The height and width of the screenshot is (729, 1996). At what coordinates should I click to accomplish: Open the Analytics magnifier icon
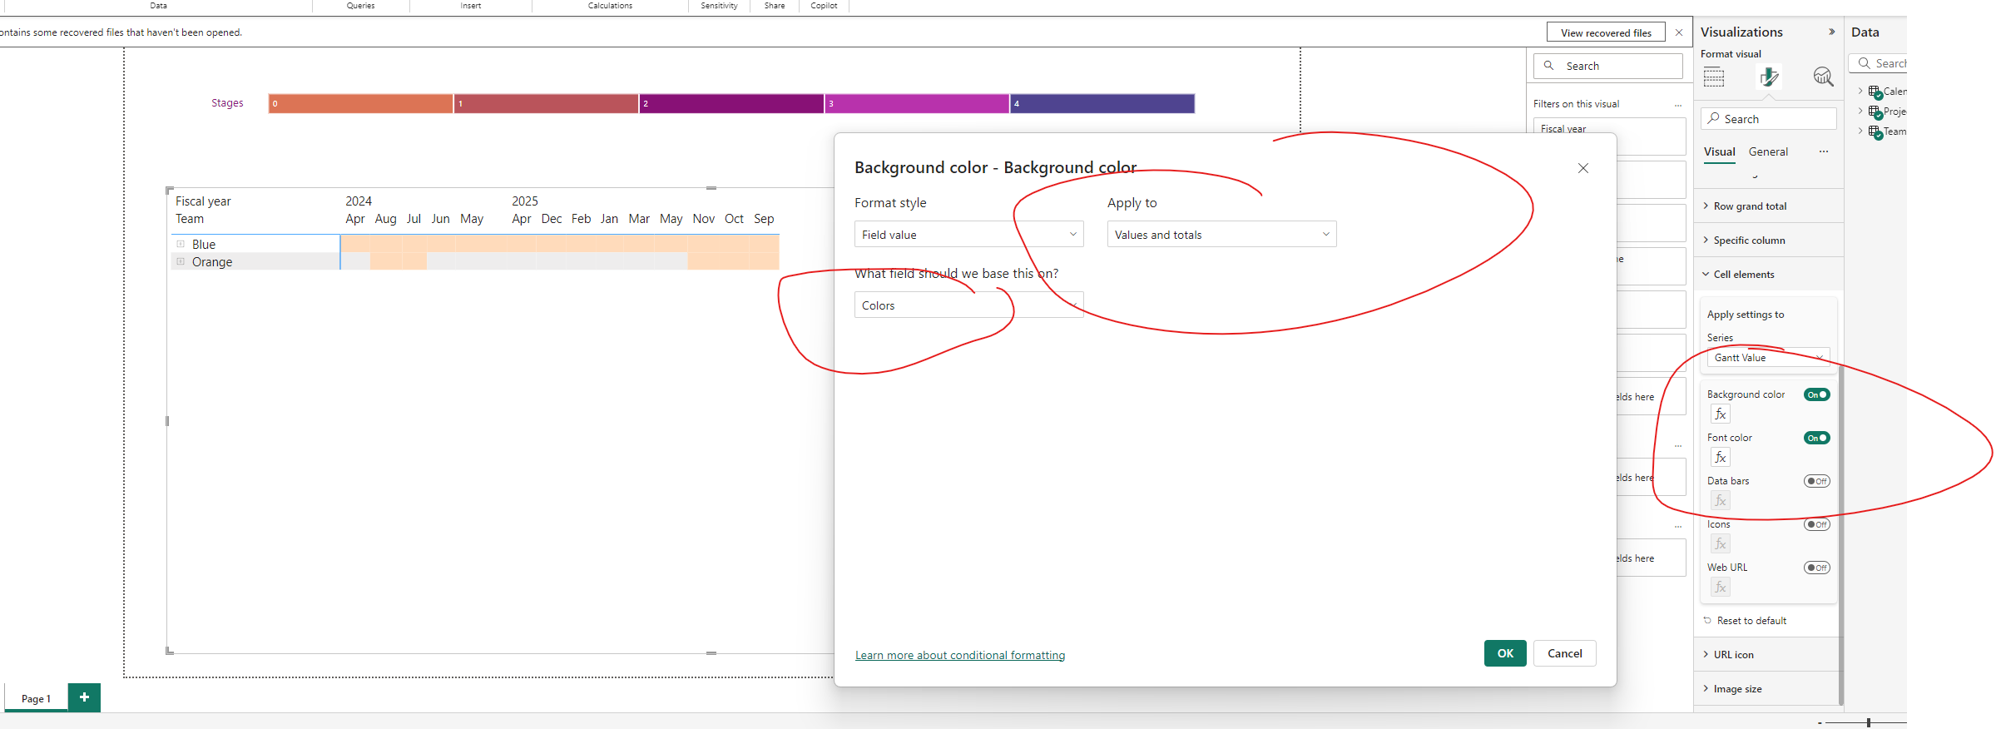pos(1823,77)
